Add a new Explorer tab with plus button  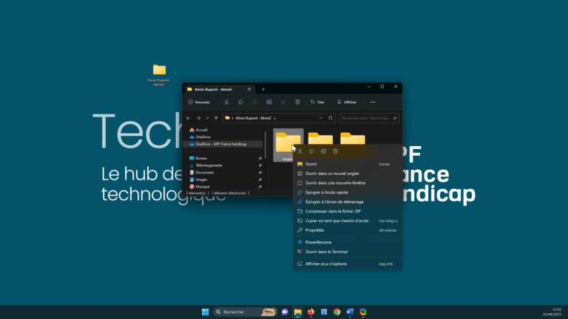pyautogui.click(x=263, y=89)
